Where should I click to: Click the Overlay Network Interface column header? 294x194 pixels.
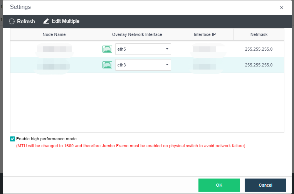137,34
